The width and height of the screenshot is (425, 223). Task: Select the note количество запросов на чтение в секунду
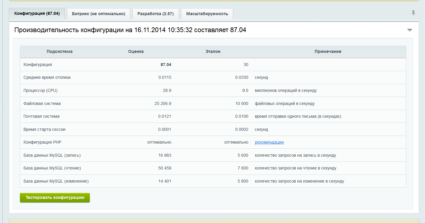tap(296, 168)
